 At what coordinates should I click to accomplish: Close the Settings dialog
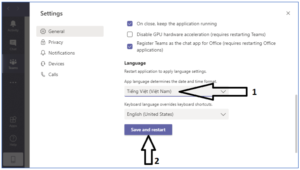(288, 13)
